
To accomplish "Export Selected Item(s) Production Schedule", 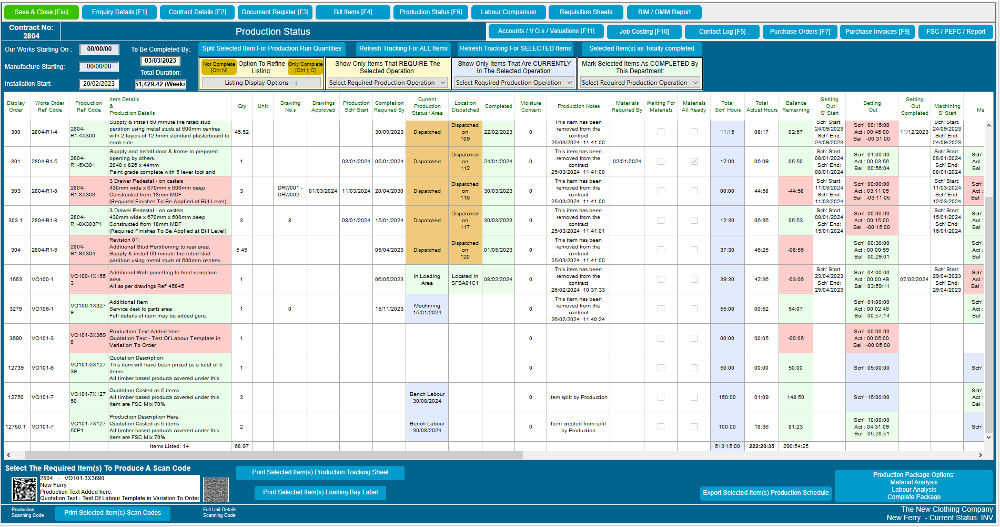I will point(765,492).
